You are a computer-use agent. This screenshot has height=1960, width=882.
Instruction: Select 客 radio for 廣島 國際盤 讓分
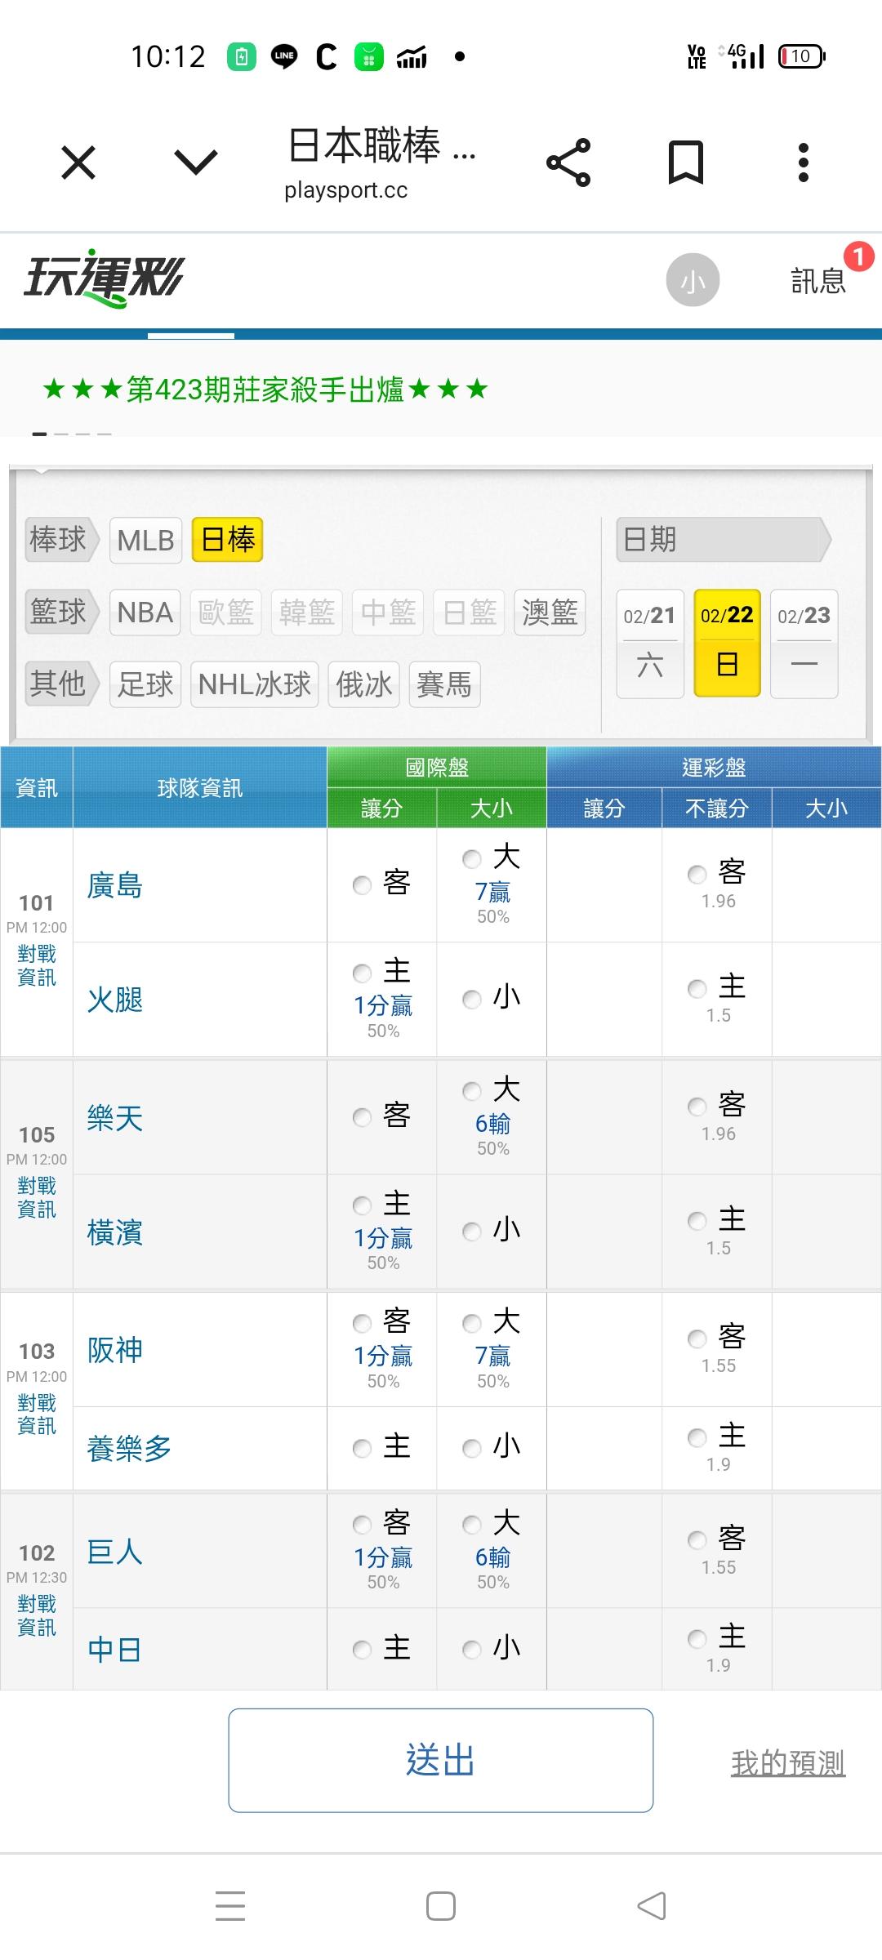[x=363, y=885]
